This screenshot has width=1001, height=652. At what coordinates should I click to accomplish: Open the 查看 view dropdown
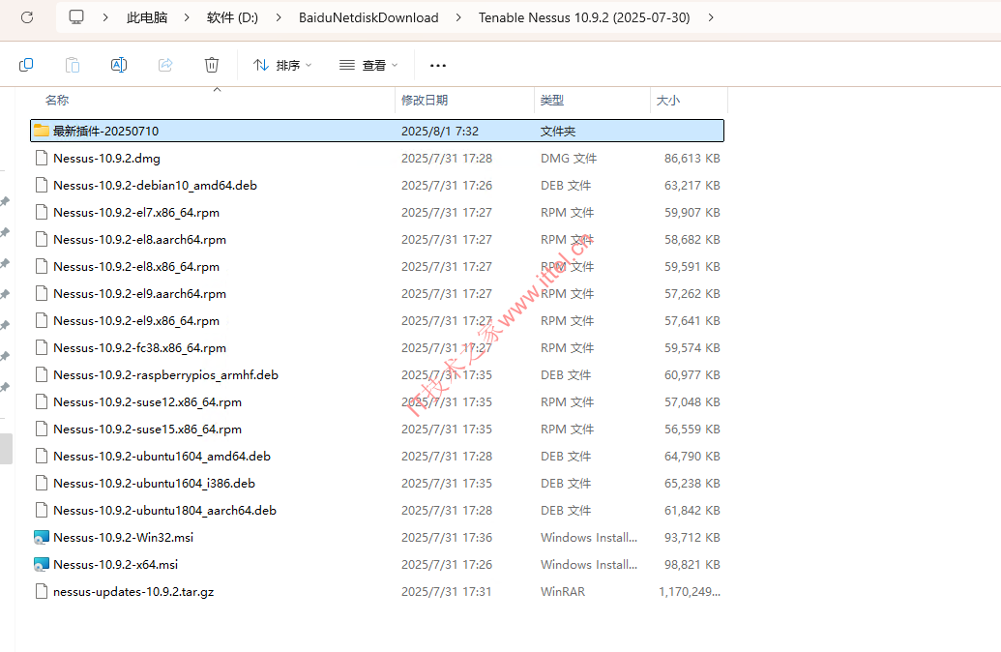pyautogui.click(x=368, y=65)
